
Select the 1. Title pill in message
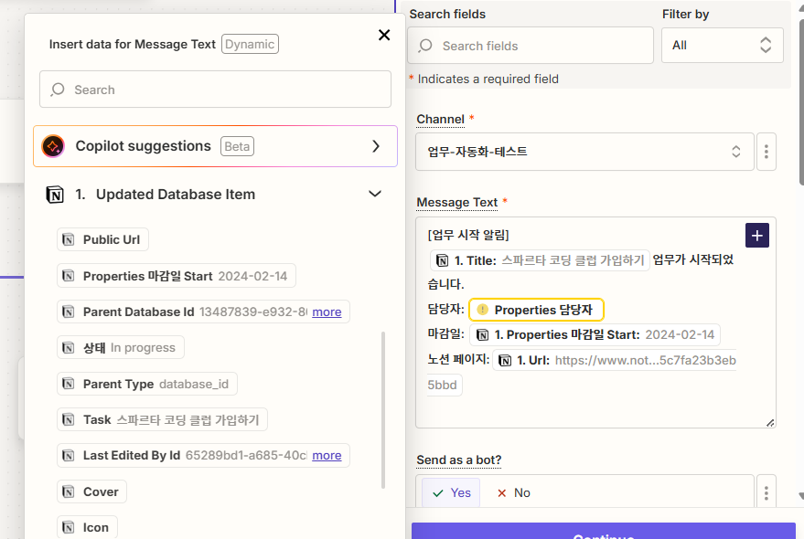click(540, 260)
